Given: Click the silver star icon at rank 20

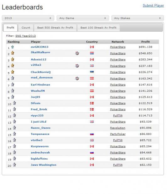Looking at the screenshot, I should click(14, 165).
